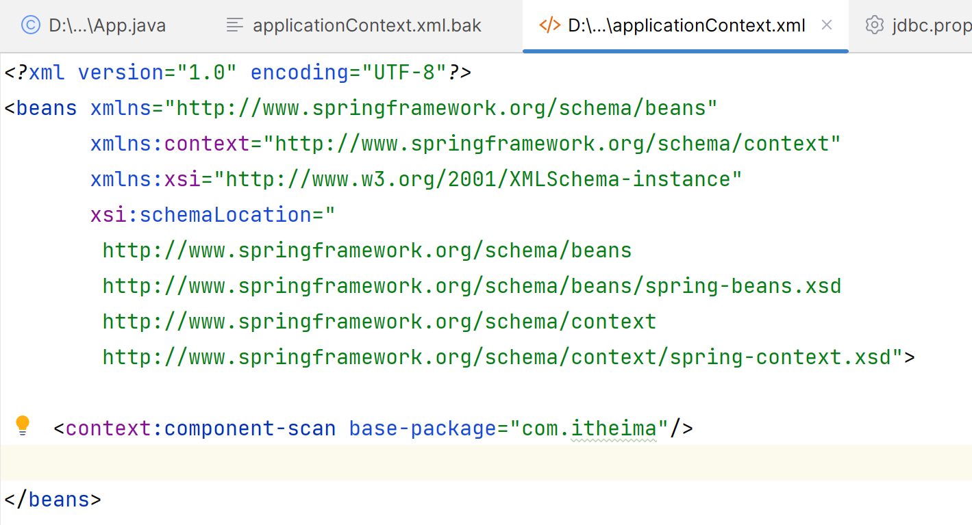Close the applicationContext.xml editor tab
Screen dimensions: 972x525
[x=826, y=25]
